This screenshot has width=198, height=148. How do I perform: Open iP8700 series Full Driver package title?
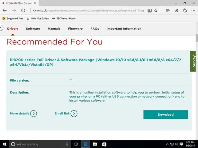(x=95, y=62)
